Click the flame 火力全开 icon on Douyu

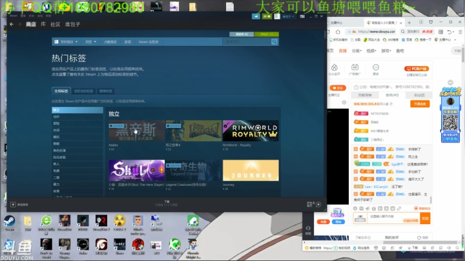pyautogui.click(x=335, y=67)
